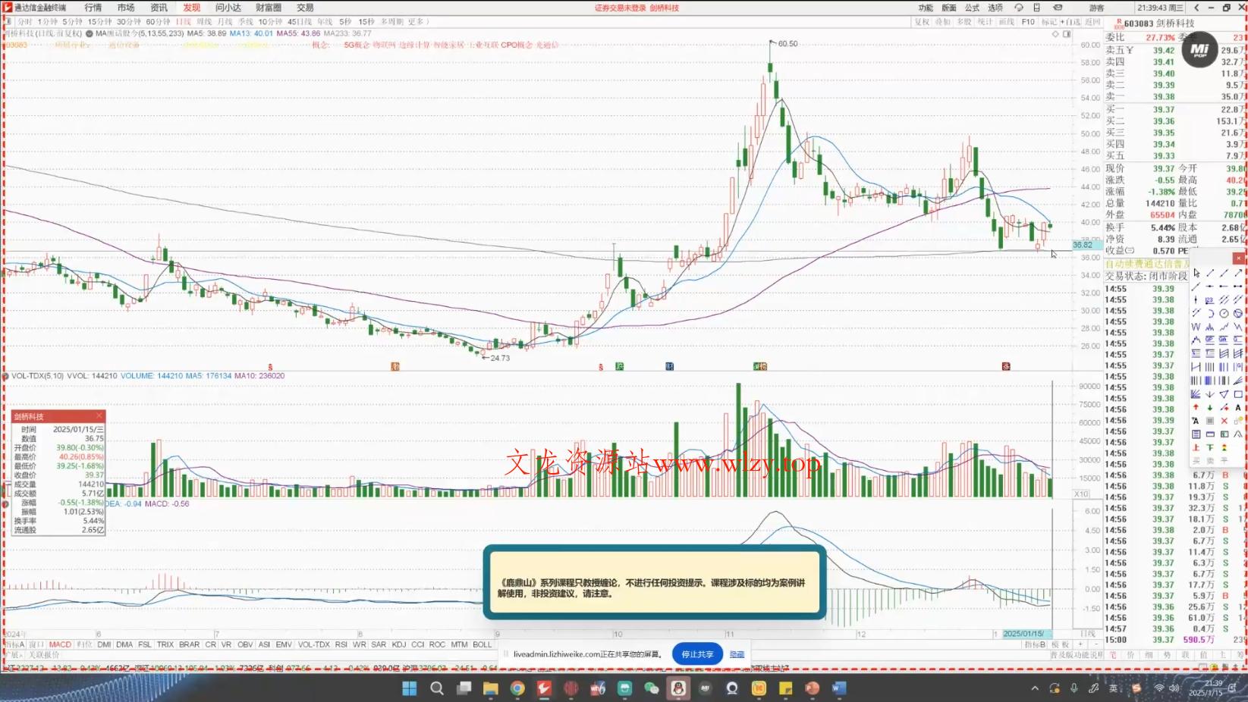Switch to the KDJ indicator tab

click(x=398, y=644)
